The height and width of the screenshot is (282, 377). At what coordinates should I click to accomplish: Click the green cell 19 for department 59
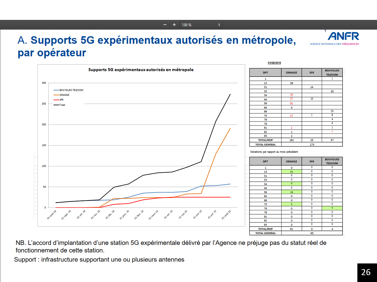(292, 192)
